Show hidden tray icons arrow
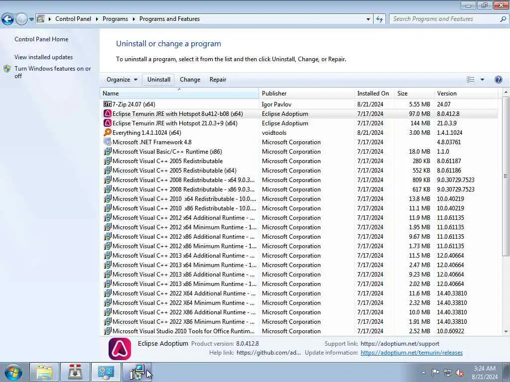 pyautogui.click(x=423, y=373)
